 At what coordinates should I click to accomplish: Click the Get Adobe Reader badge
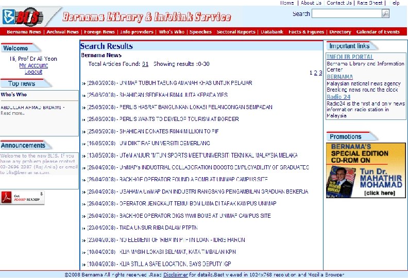pyautogui.click(x=22, y=198)
